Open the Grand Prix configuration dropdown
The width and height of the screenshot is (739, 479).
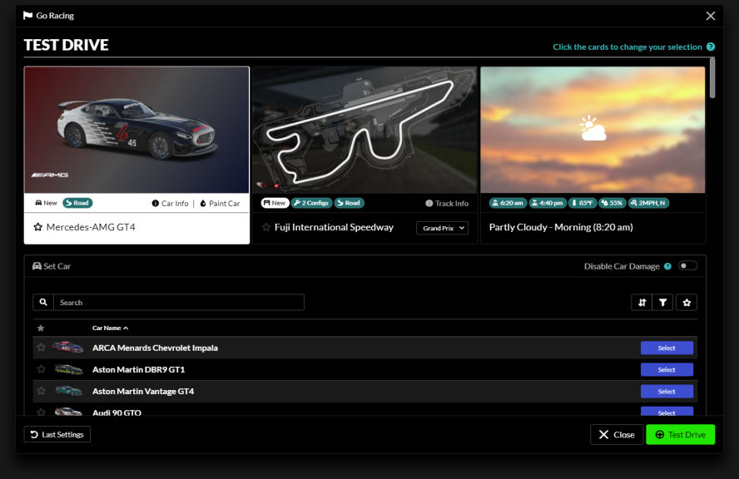pyautogui.click(x=442, y=227)
